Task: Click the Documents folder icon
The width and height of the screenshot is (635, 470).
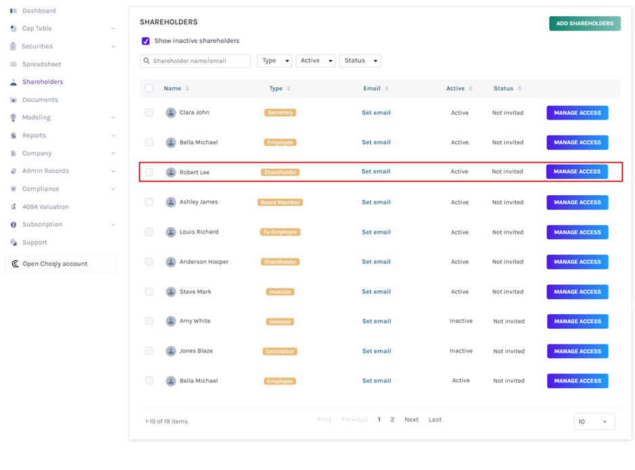Action: [x=14, y=100]
